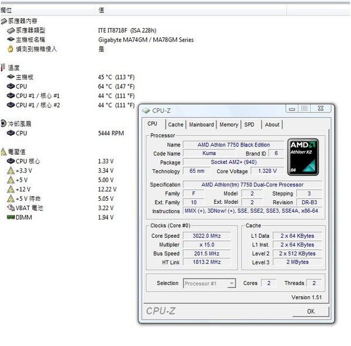This screenshot has height=346, width=351.
Task: Minimize the CPU-Z window
Action: click(x=292, y=109)
